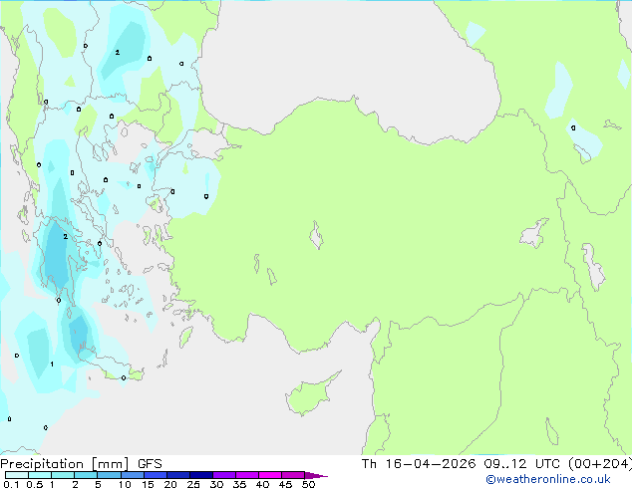
Task: Click the 5–10 mm legend swatch
Action: (x=109, y=475)
